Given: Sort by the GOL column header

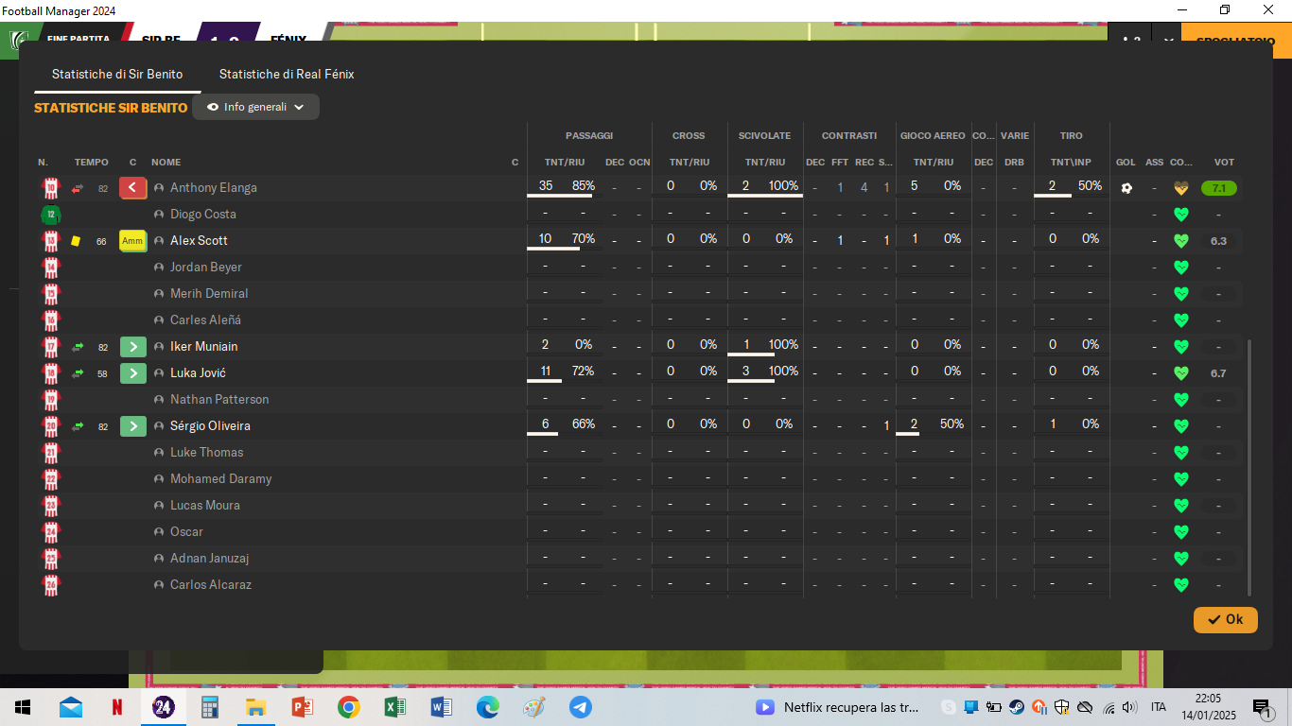Looking at the screenshot, I should point(1126,163).
